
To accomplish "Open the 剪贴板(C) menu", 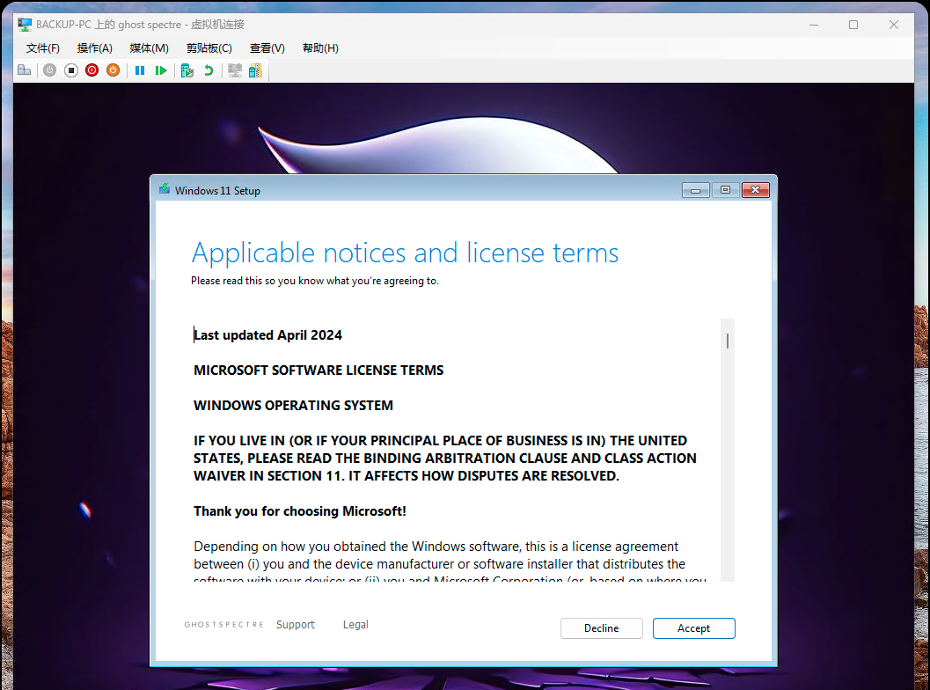I will coord(209,48).
